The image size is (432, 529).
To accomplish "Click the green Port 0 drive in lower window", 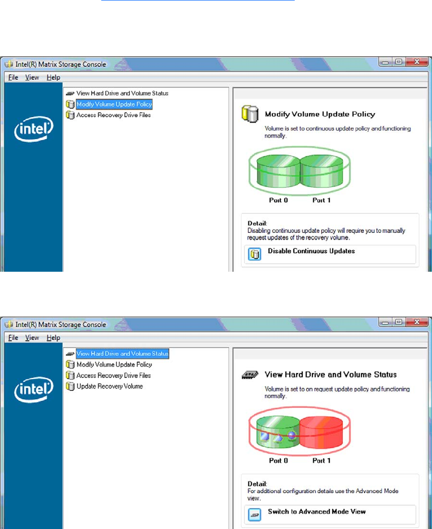I will [278, 431].
